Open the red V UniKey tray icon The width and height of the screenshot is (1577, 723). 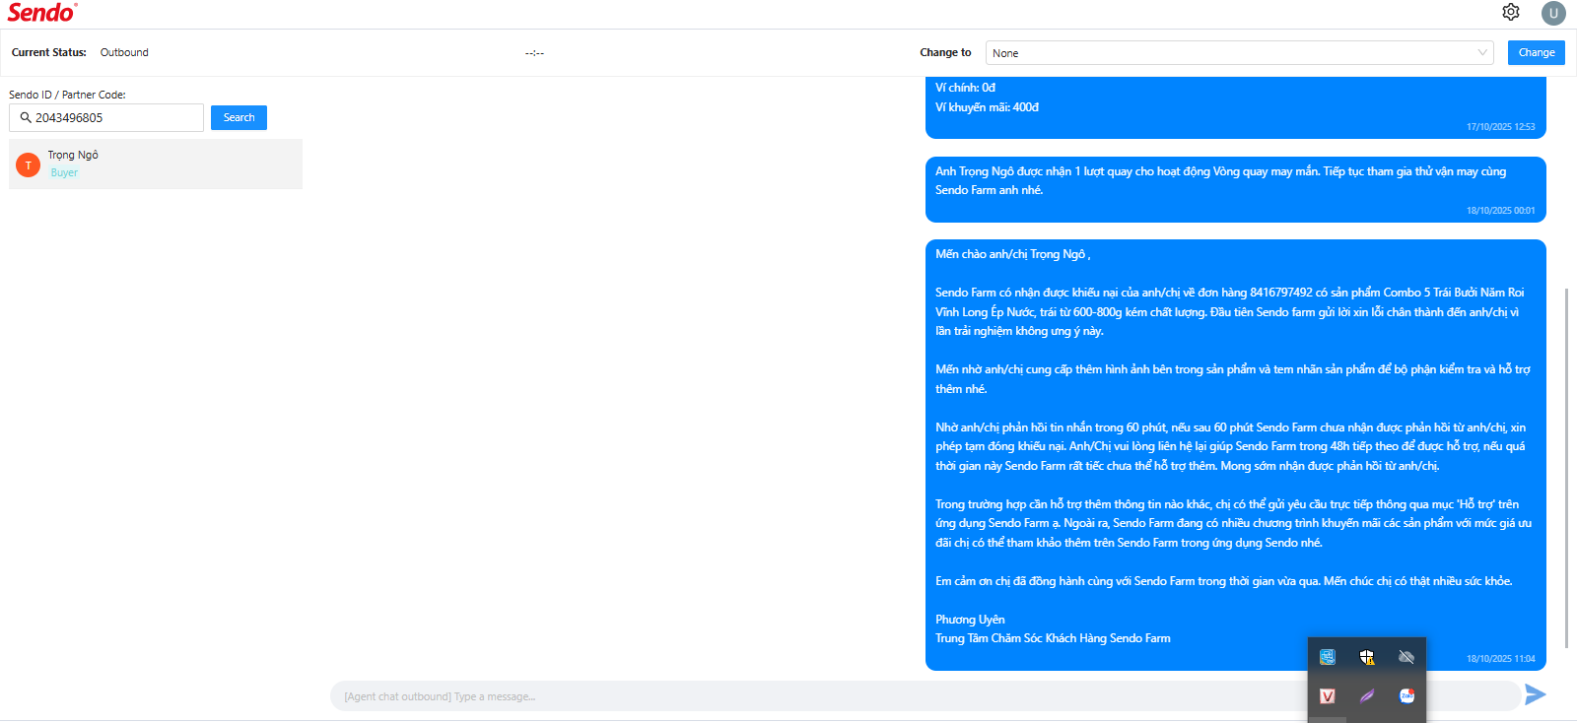[1328, 696]
